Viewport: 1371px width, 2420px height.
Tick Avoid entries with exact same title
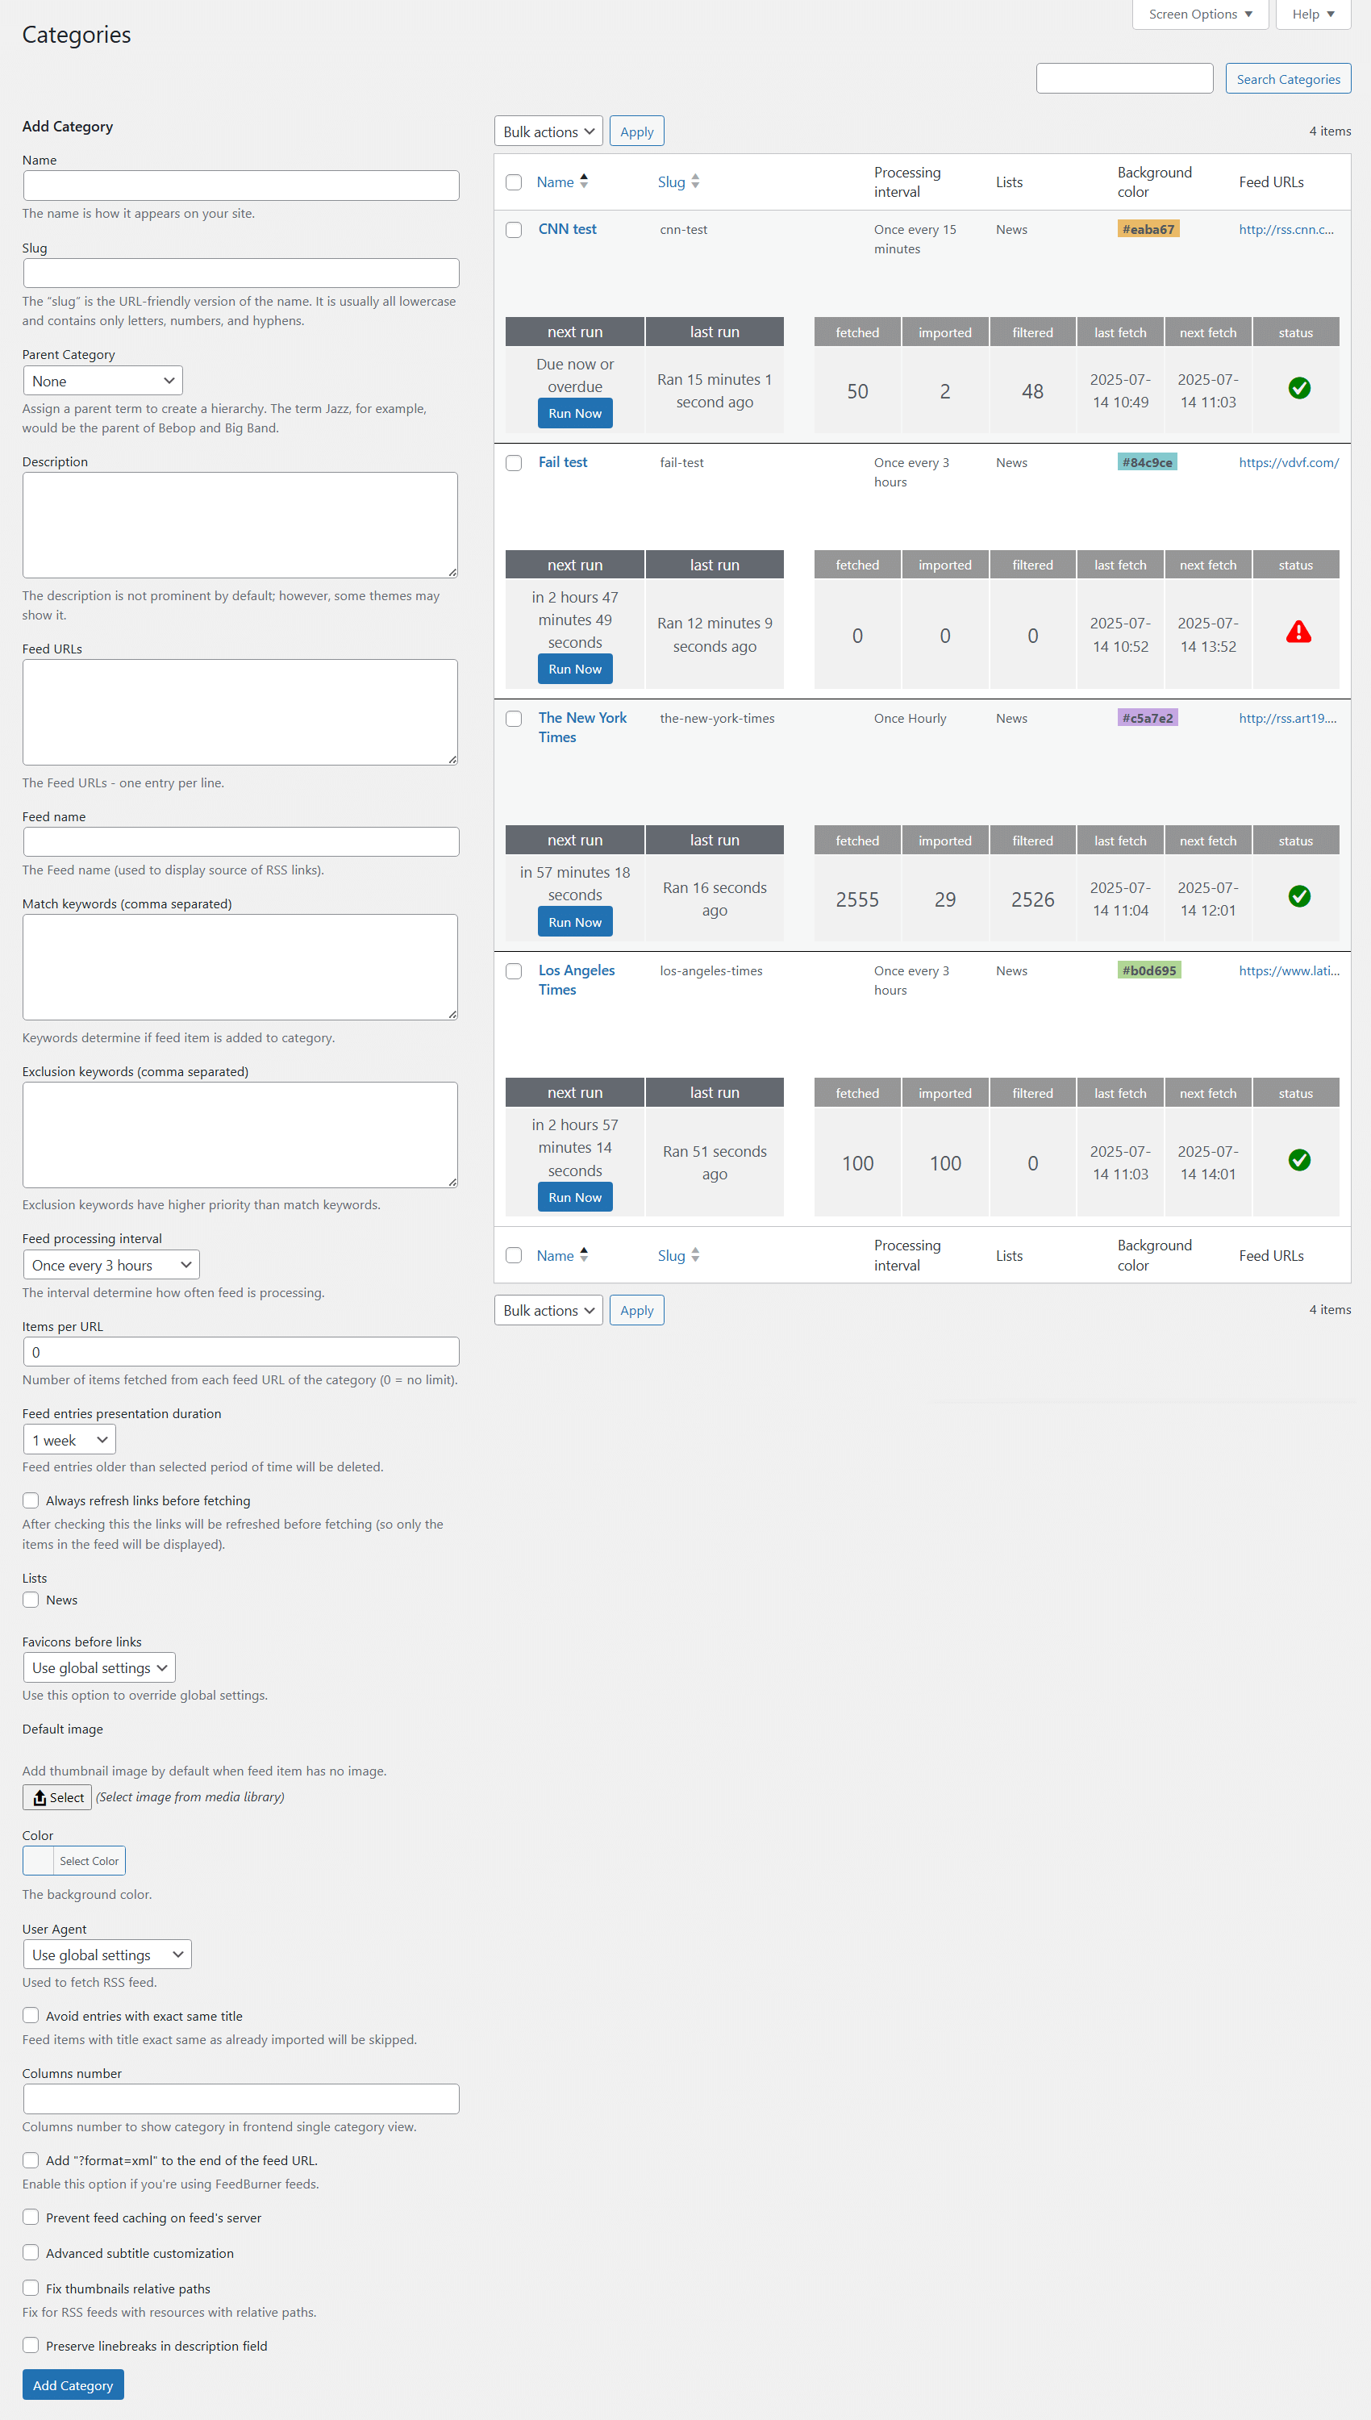tap(31, 2015)
